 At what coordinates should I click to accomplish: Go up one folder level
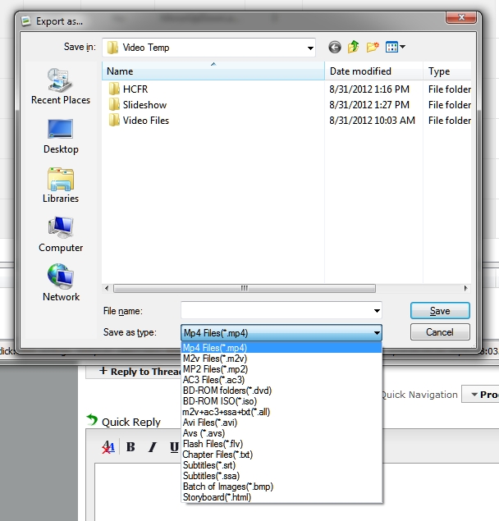[353, 47]
